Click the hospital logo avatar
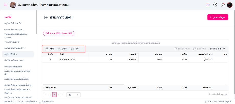The height and width of the screenshot is (104, 235). (x=13, y=5)
